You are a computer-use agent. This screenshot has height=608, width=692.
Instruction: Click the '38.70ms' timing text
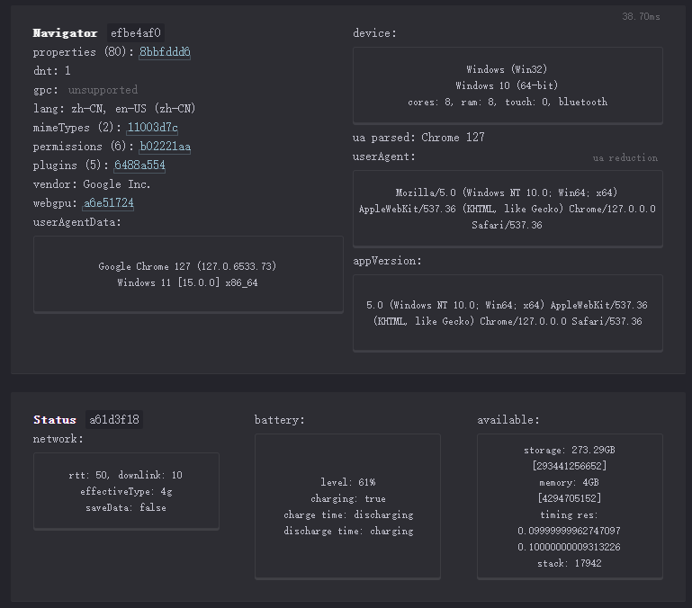point(641,17)
